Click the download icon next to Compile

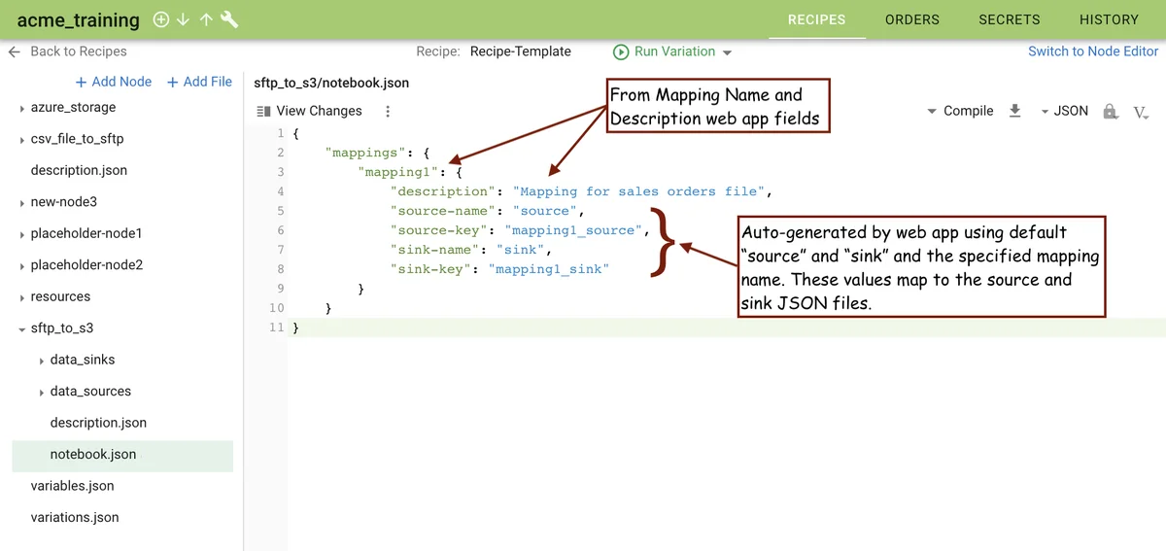(1014, 111)
